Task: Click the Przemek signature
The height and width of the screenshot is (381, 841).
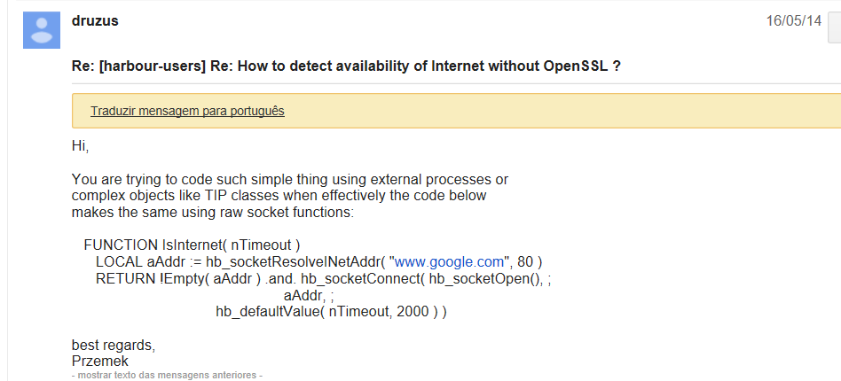Action: (x=99, y=361)
